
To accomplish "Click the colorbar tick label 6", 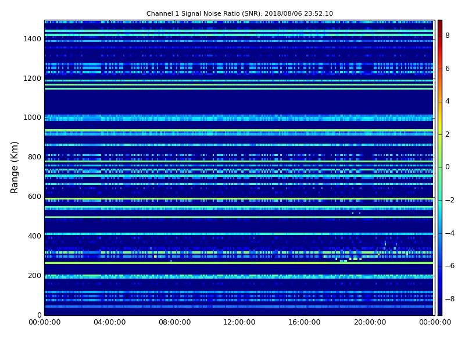I will pos(448,69).
